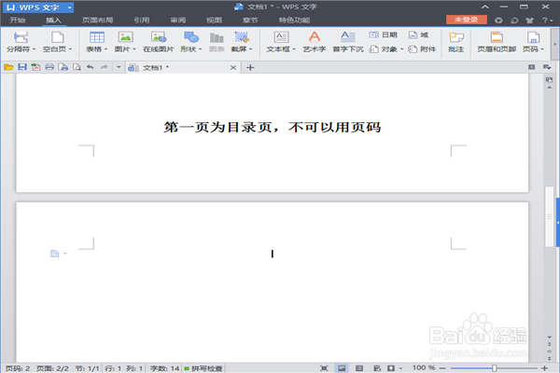This screenshot has width=560, height=373.
Task: Click the zoom in plus button
Action: tap(545, 368)
